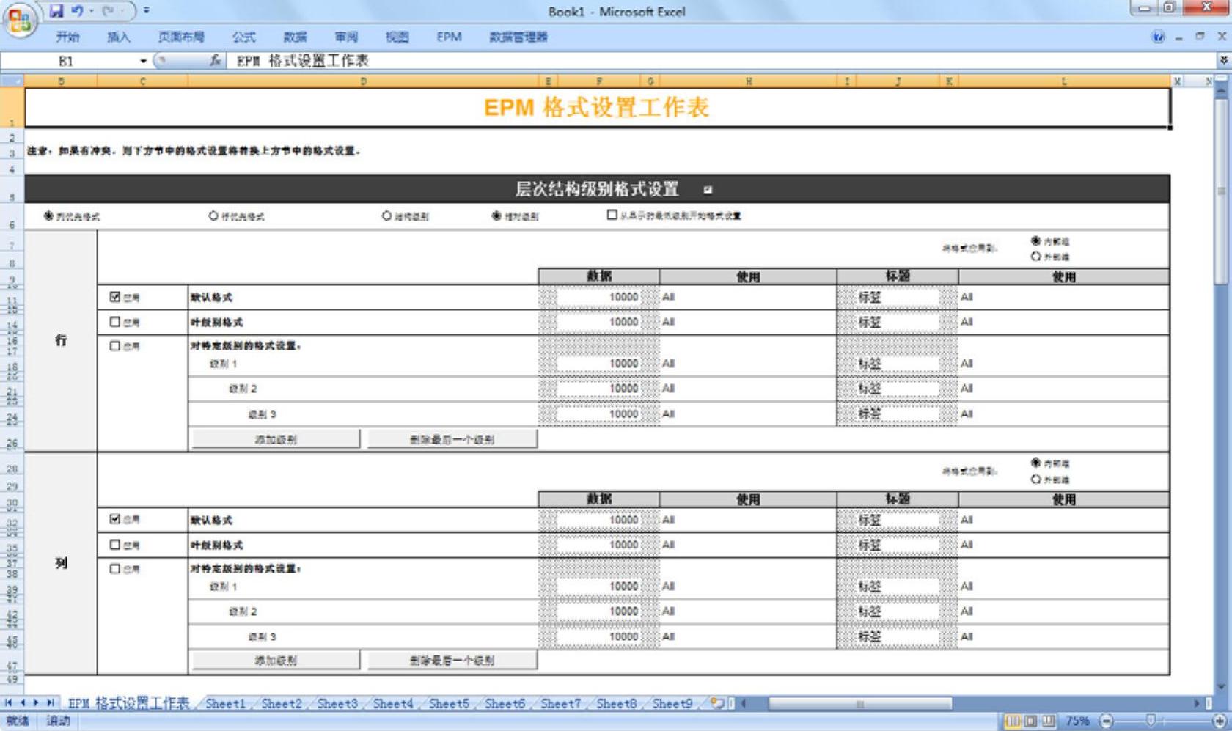Click the Zoom Out minus button
The width and height of the screenshot is (1232, 731).
pos(1107,721)
